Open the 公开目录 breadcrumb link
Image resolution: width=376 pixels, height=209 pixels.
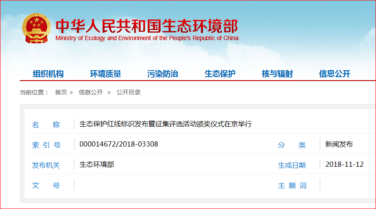[128, 92]
